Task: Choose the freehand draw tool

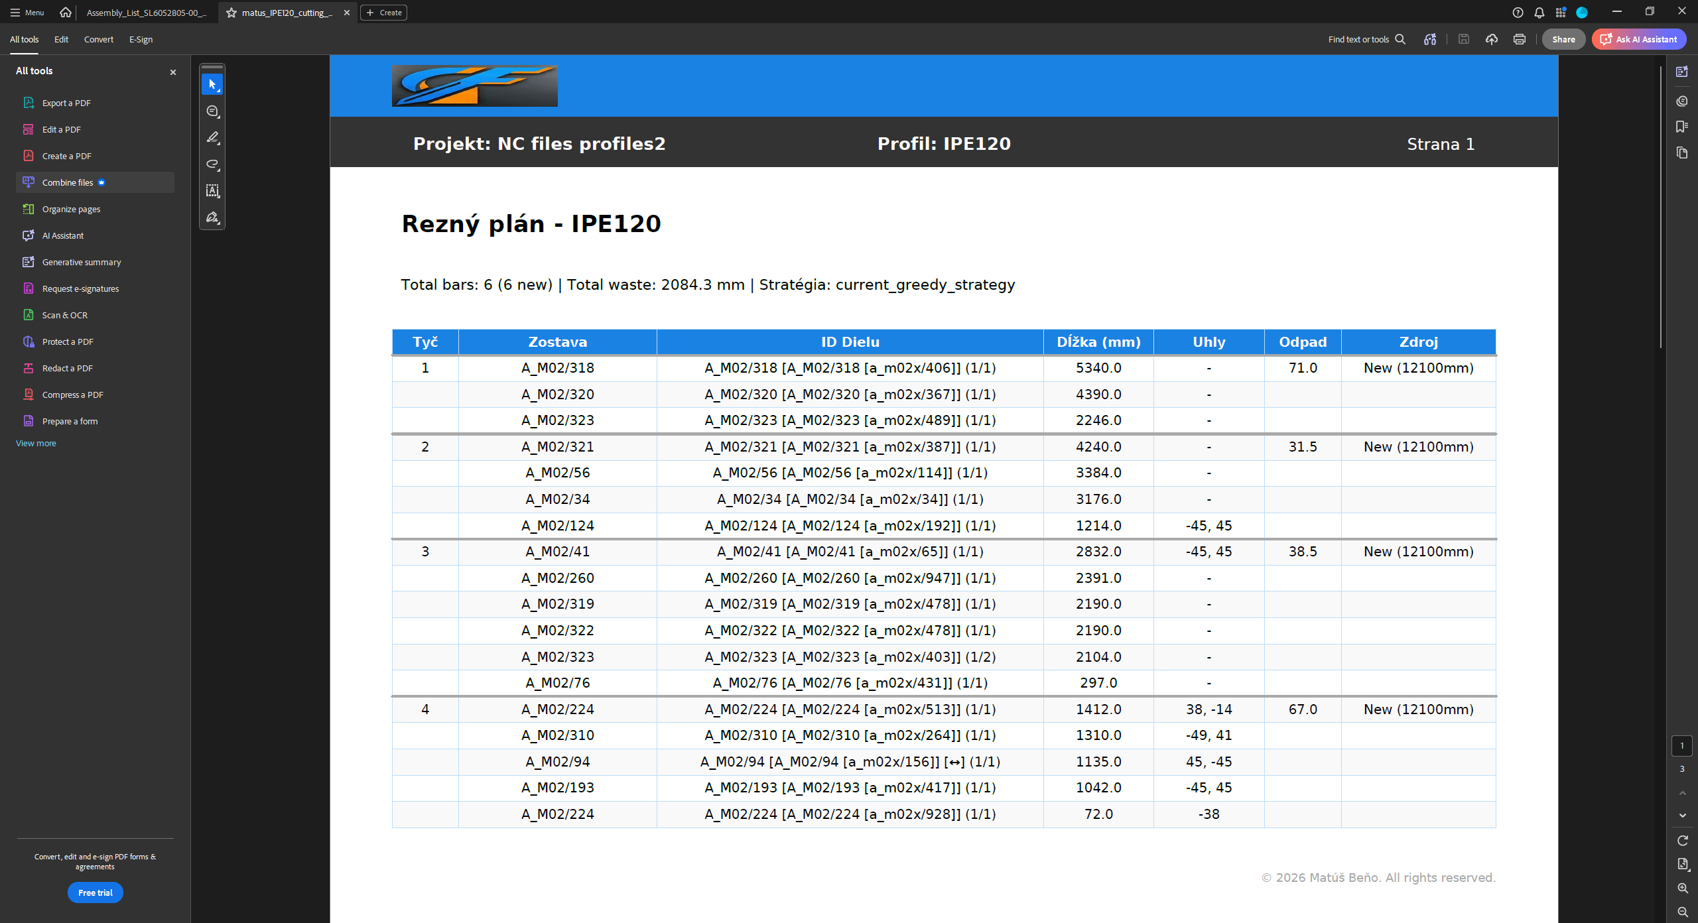Action: (x=212, y=164)
